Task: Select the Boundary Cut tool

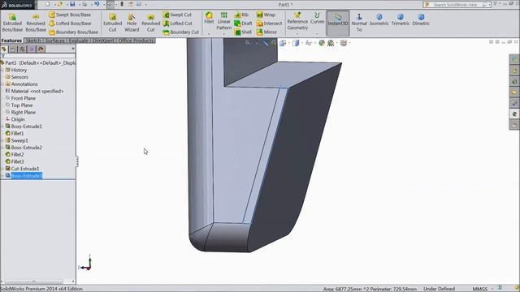Action: click(180, 32)
